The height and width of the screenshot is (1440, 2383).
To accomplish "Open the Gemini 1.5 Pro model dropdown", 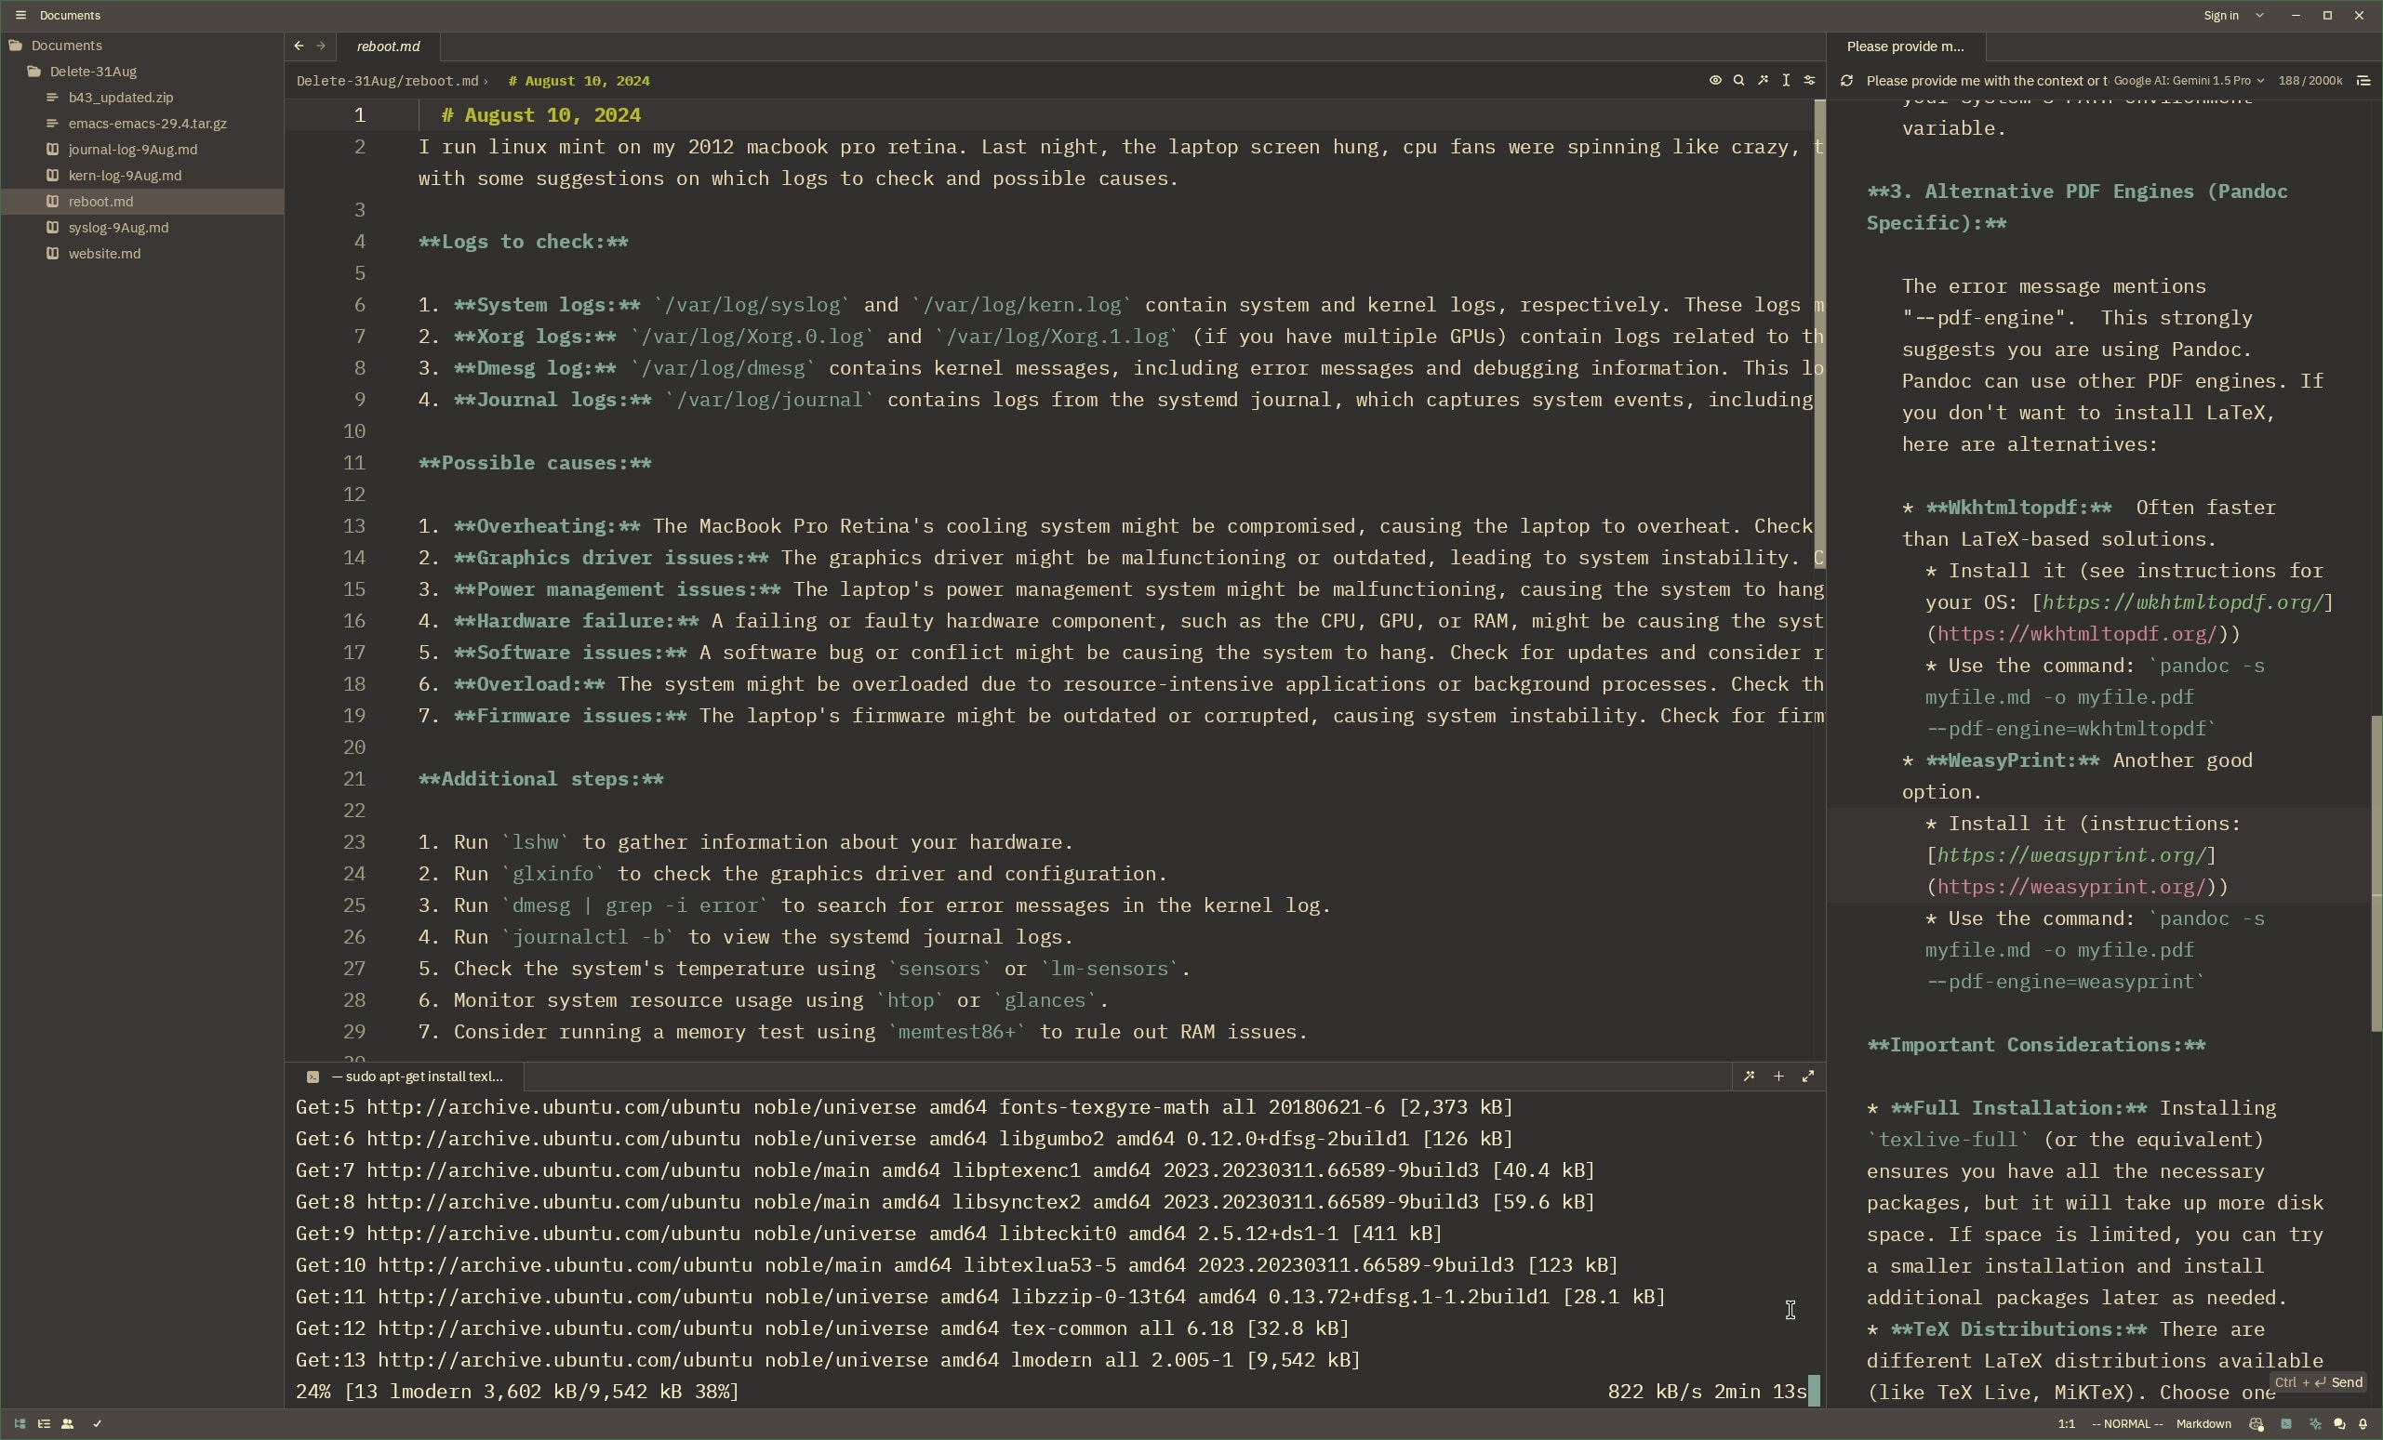I will click(x=2189, y=81).
